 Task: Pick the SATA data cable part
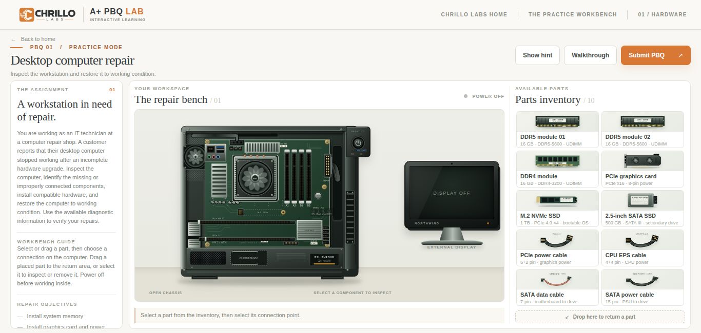tap(557, 287)
